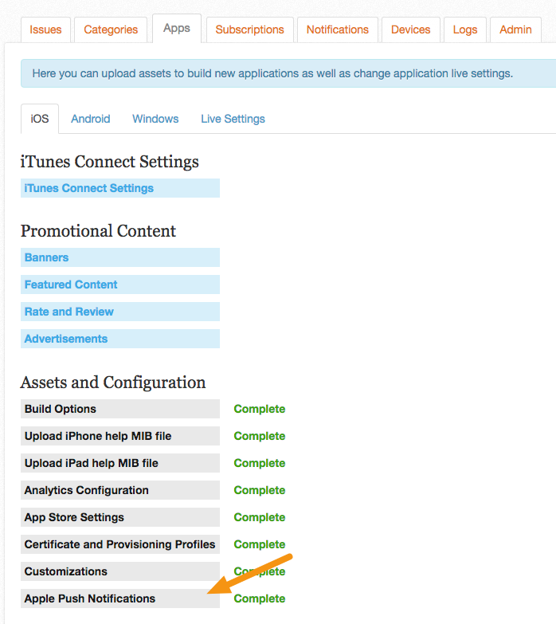
Task: Switch to Live Settings sub-tab
Action: tap(233, 119)
